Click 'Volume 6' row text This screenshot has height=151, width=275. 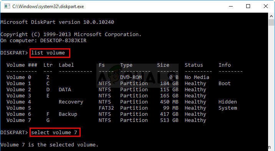(x=19, y=114)
